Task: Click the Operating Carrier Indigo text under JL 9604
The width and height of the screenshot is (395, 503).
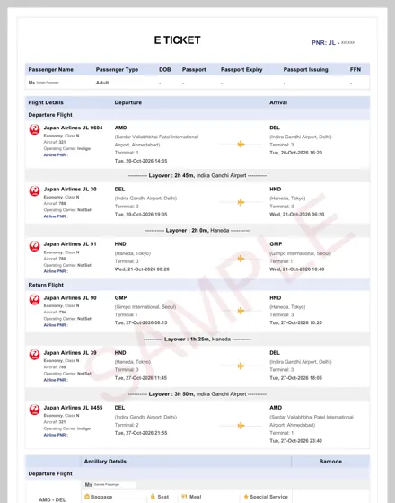Action: click(67, 148)
